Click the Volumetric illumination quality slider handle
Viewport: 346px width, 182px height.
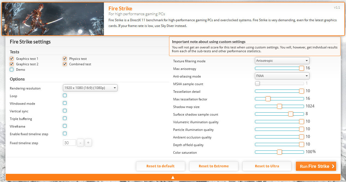pos(302,122)
